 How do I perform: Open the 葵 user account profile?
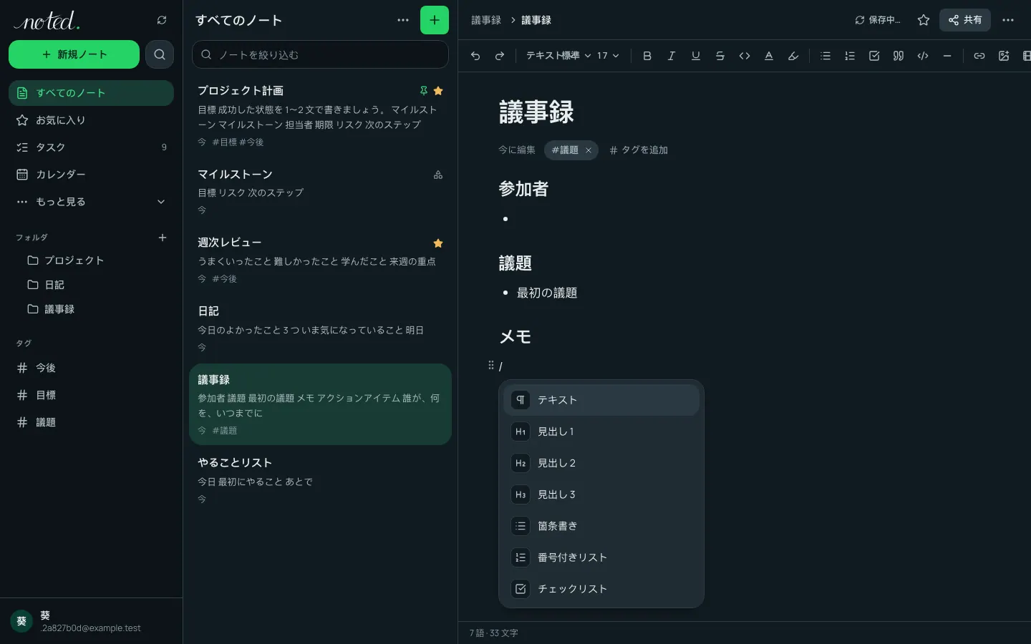coord(91,621)
